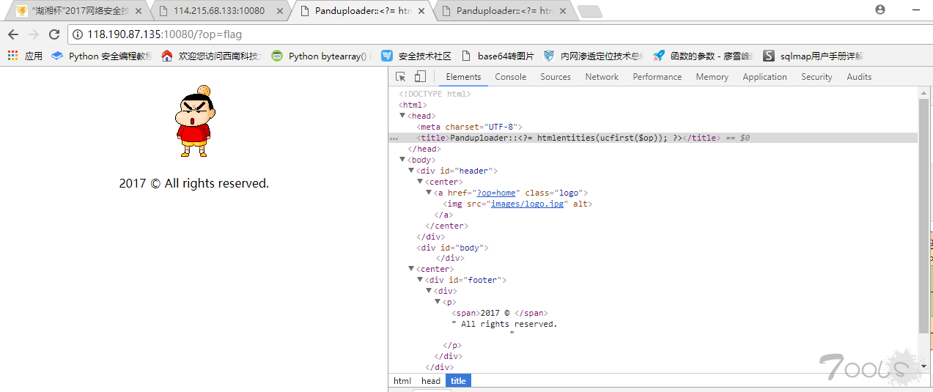The width and height of the screenshot is (933, 392).
Task: Click the browser forward arrow
Action: [34, 34]
